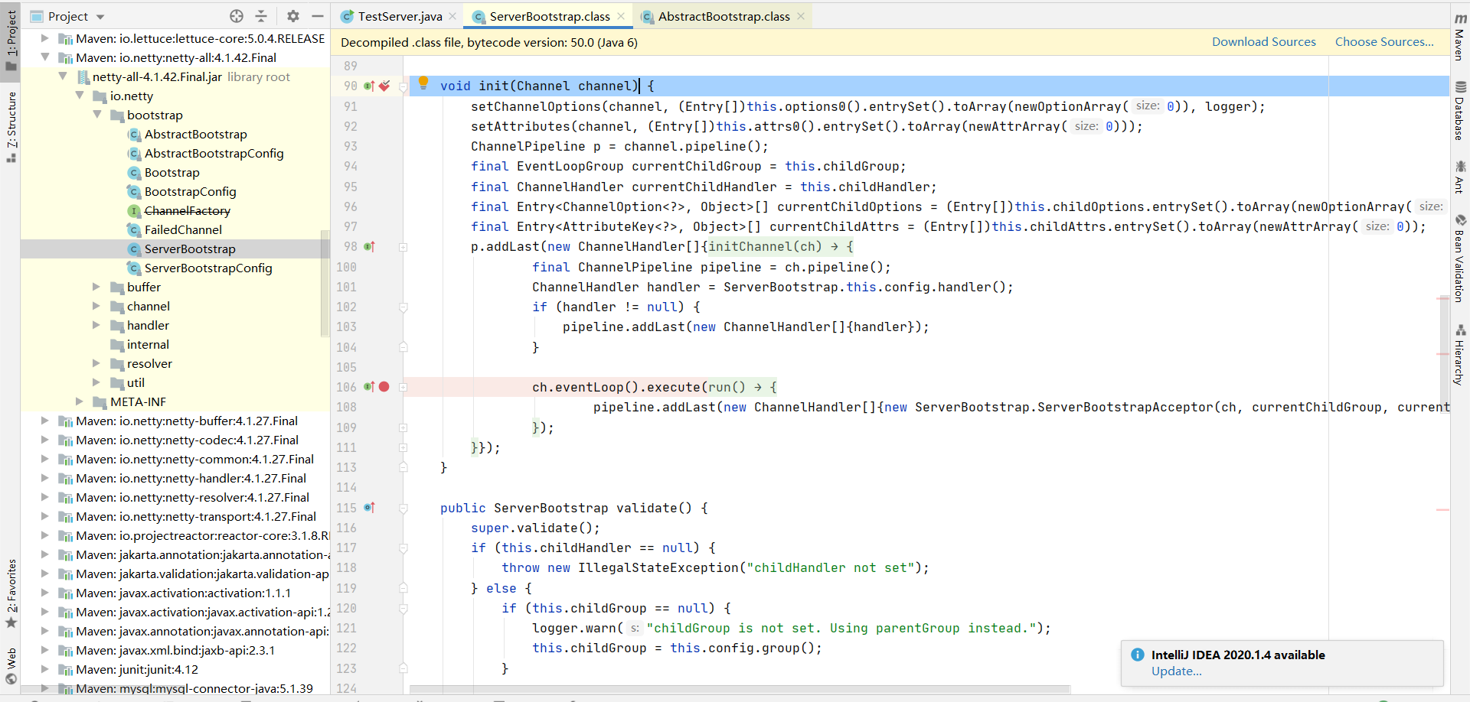Viewport: 1470px width, 702px height.
Task: Open the Database tool window
Action: coord(1460,111)
